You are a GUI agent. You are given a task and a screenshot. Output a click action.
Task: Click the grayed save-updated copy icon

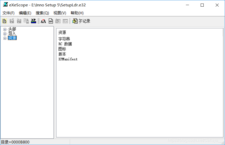tap(26, 21)
